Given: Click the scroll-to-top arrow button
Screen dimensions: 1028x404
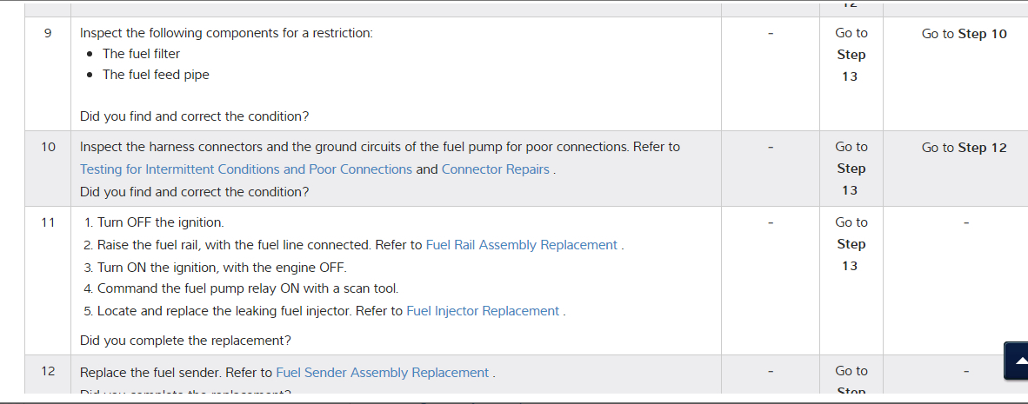Looking at the screenshot, I should click(1016, 361).
